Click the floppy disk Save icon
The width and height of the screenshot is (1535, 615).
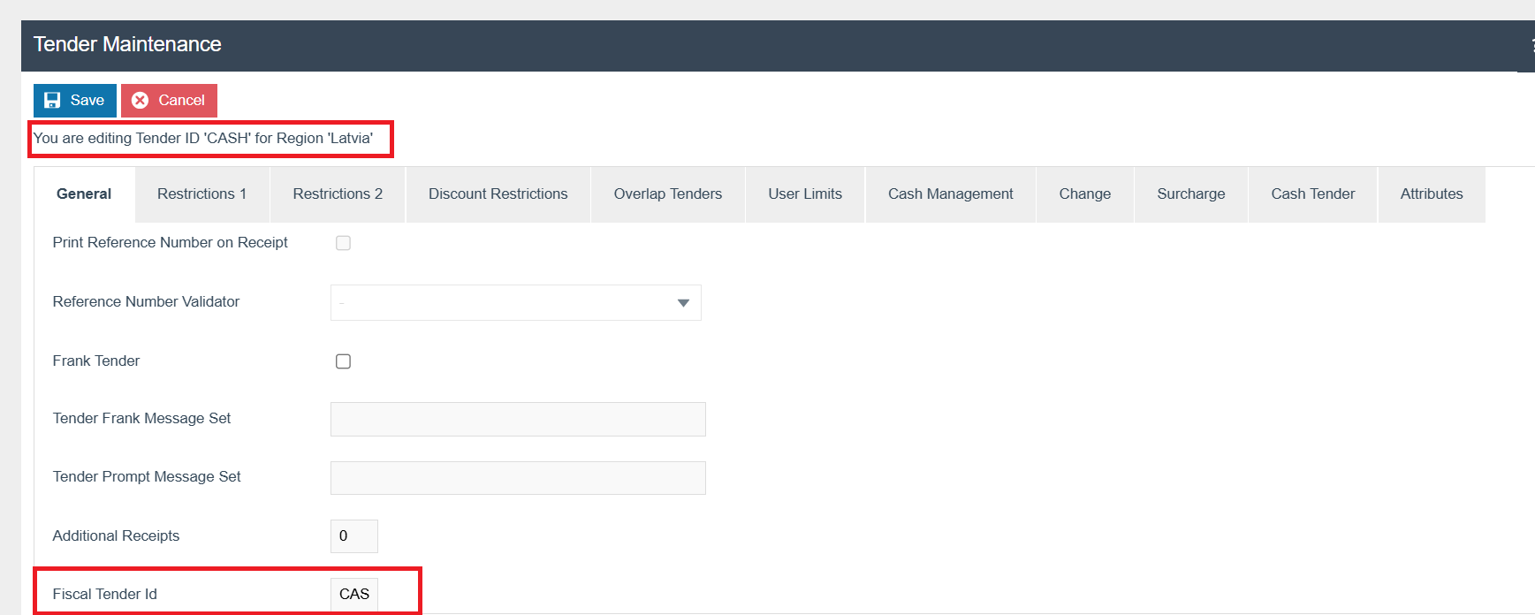(x=52, y=101)
